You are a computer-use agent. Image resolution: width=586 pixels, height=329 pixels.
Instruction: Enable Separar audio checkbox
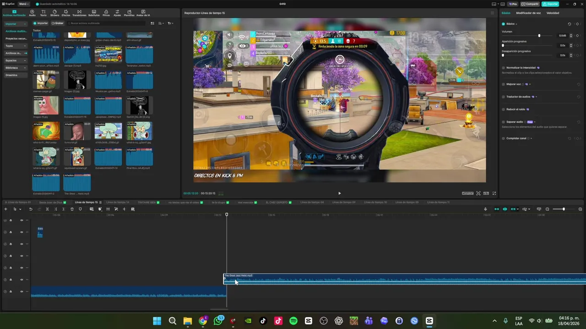pos(503,122)
